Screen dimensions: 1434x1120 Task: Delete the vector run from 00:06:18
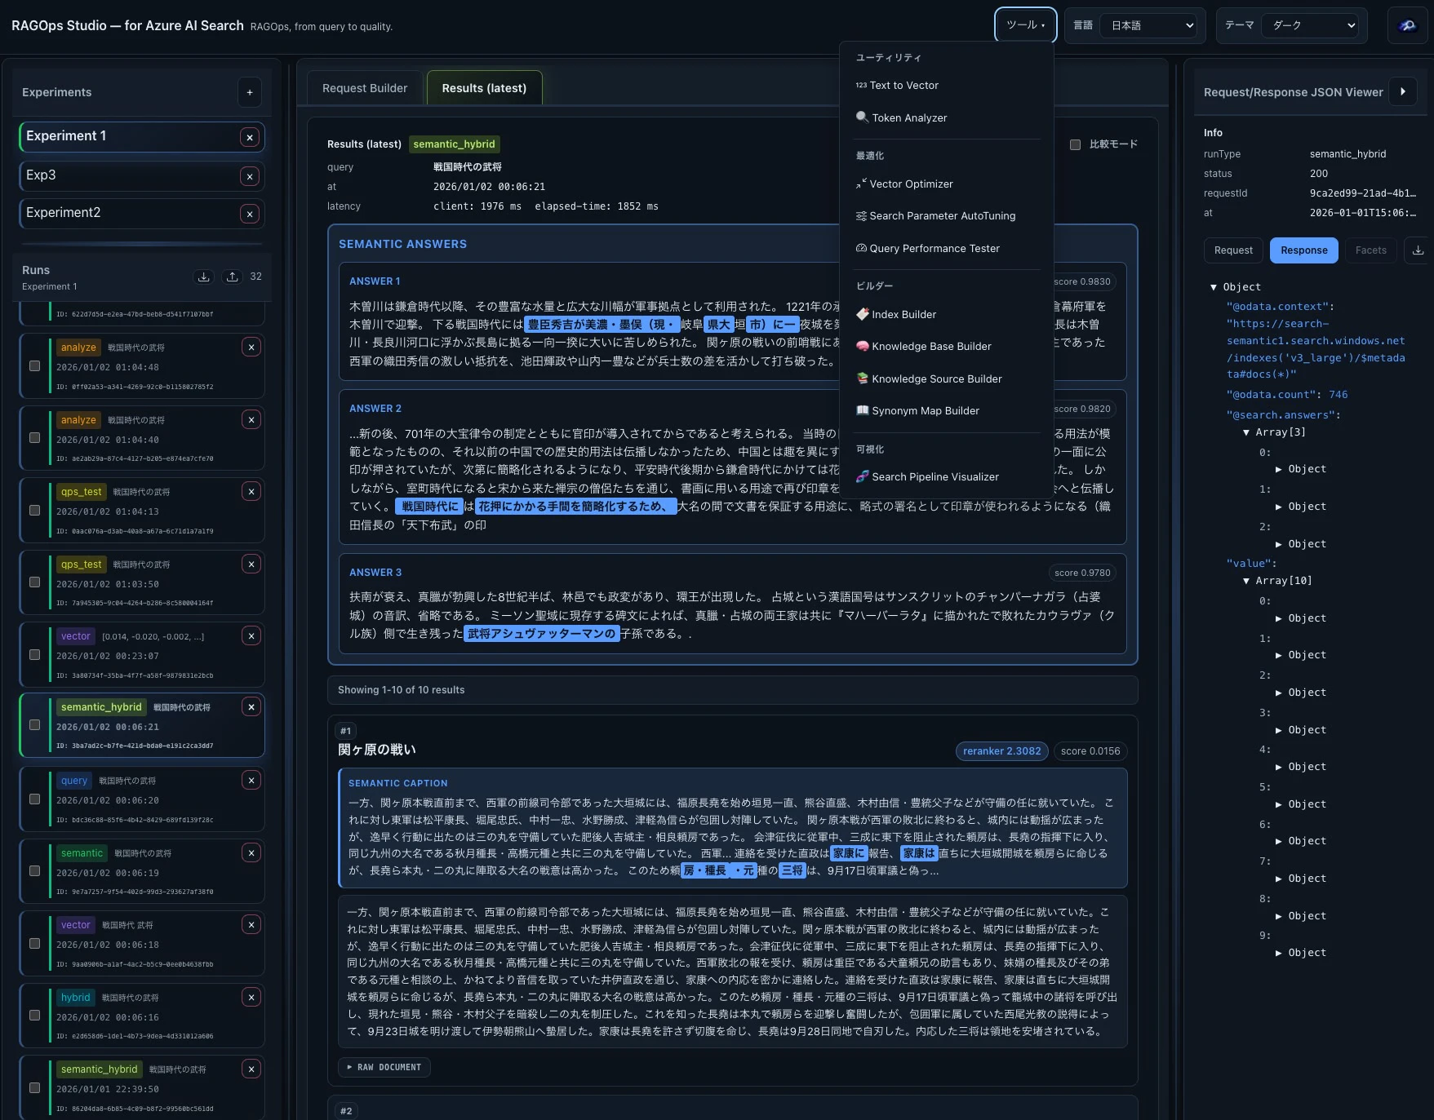[x=251, y=925]
